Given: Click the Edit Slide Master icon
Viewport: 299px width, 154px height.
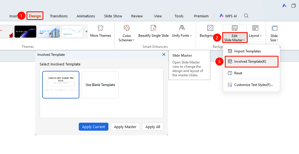Looking at the screenshot, I should click(x=235, y=28).
